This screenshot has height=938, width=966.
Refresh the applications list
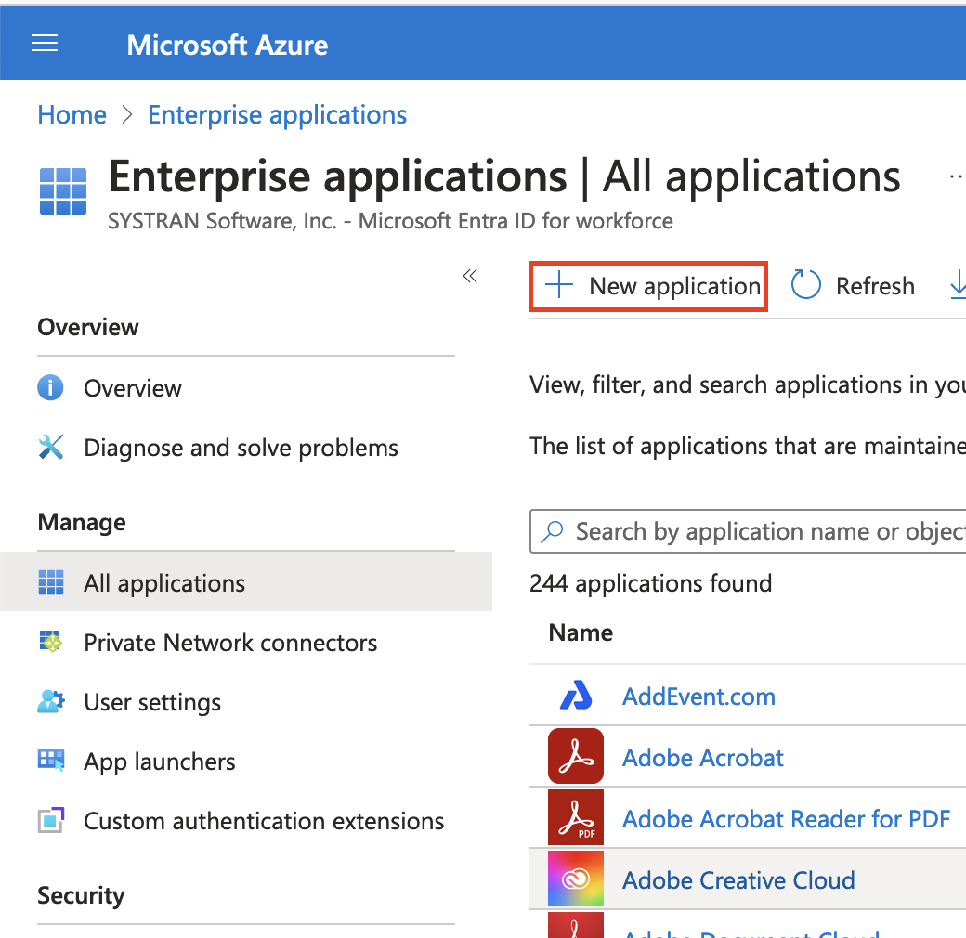[853, 286]
